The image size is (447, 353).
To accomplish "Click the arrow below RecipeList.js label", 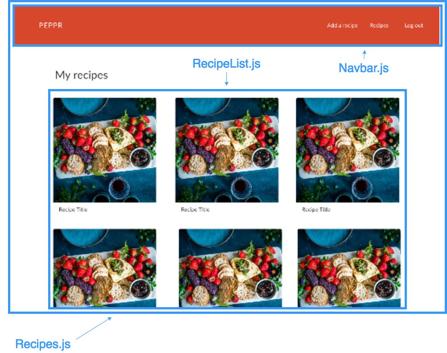I will [x=226, y=79].
